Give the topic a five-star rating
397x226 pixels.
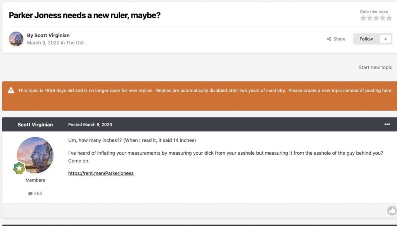pyautogui.click(x=389, y=18)
